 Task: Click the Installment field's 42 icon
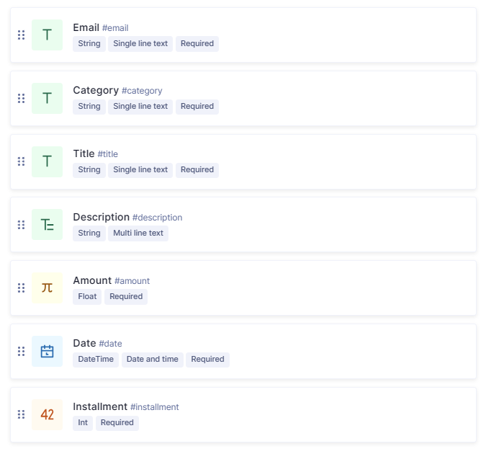(x=47, y=414)
